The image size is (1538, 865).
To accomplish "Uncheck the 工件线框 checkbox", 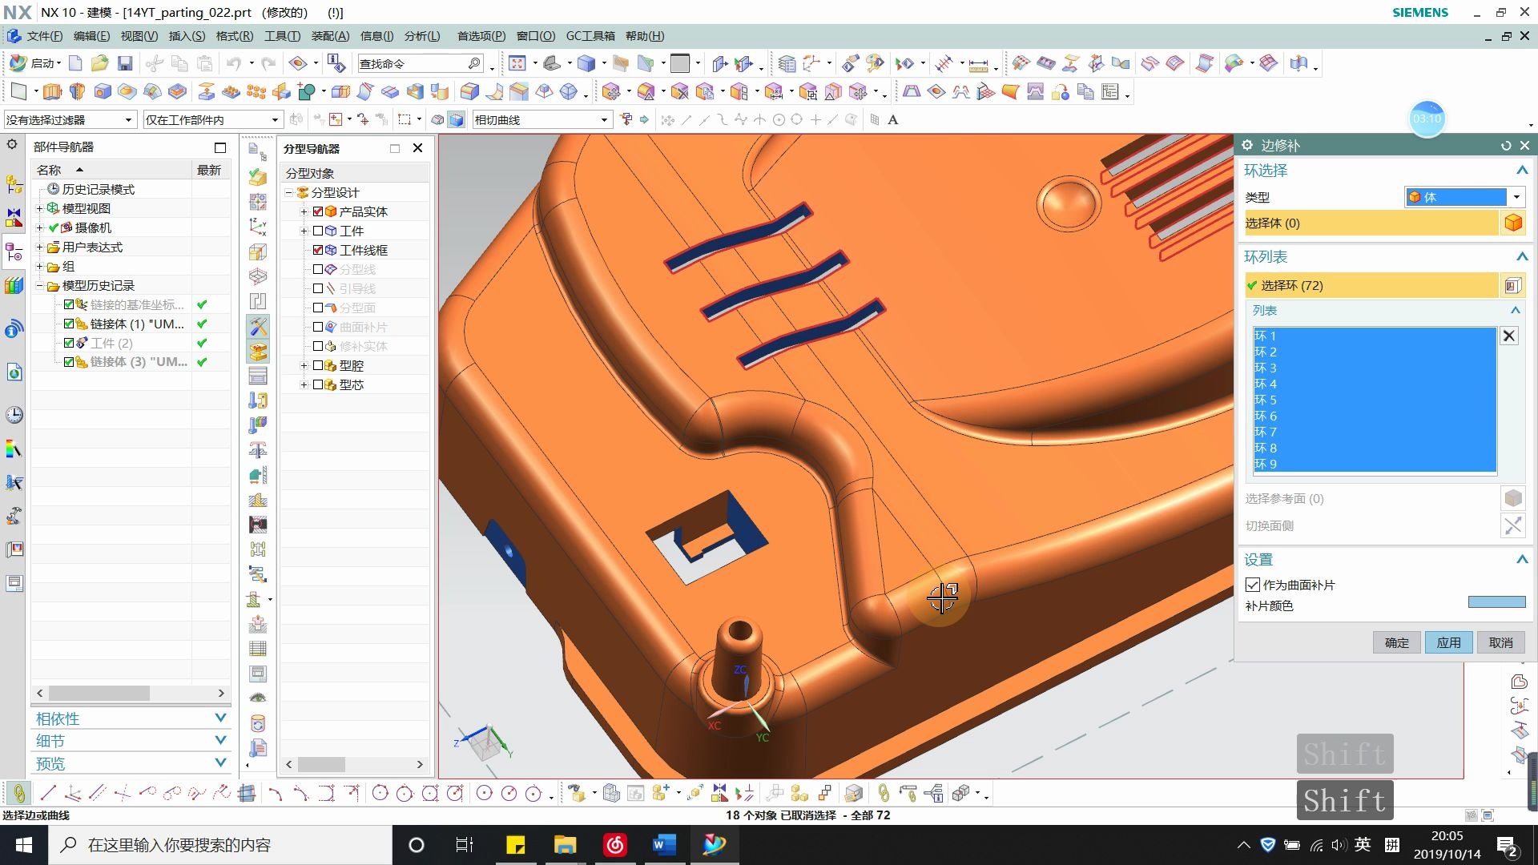I will 318,250.
